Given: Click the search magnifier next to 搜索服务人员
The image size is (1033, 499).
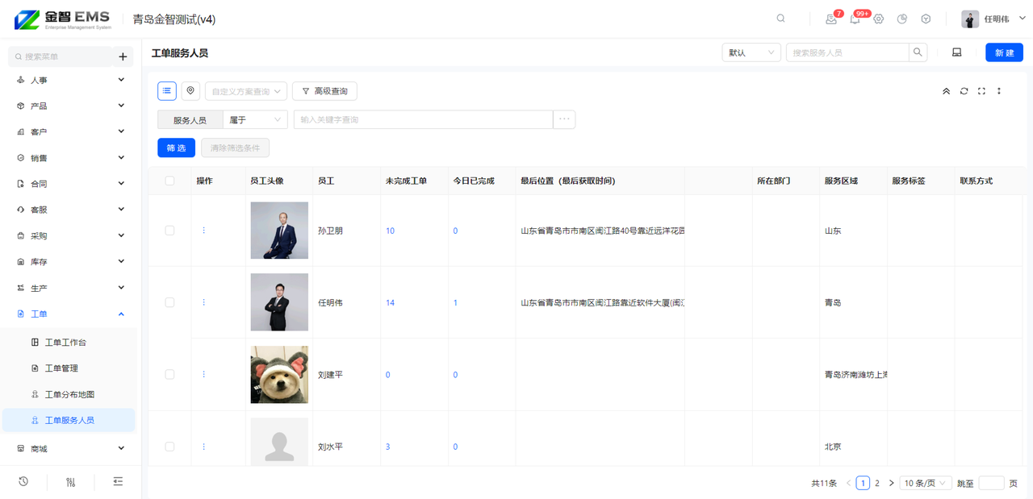Looking at the screenshot, I should tap(918, 52).
